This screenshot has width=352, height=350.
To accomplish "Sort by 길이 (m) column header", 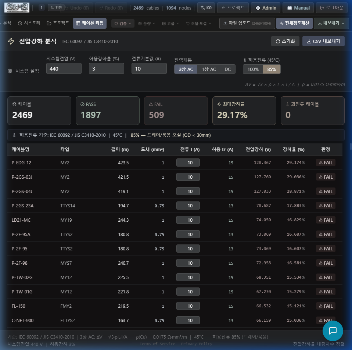I will point(120,149).
